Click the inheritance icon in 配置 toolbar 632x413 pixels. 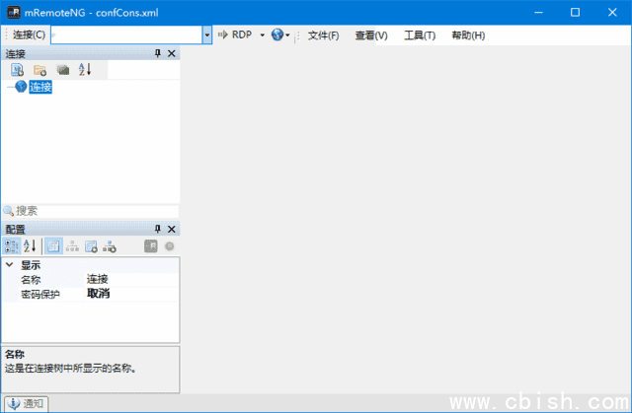coord(72,246)
